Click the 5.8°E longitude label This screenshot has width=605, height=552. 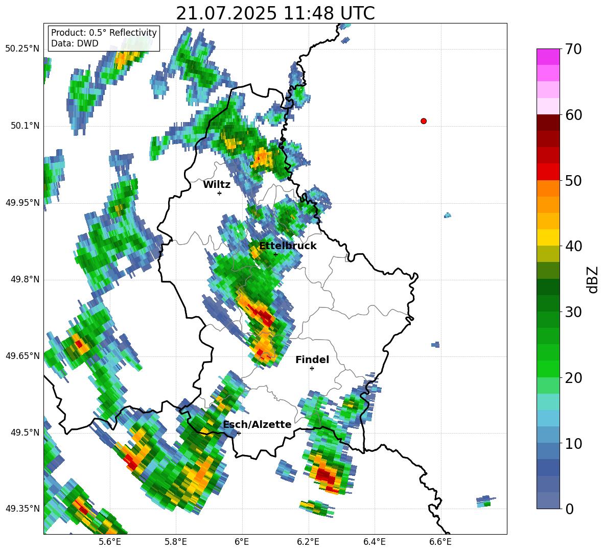(x=176, y=542)
